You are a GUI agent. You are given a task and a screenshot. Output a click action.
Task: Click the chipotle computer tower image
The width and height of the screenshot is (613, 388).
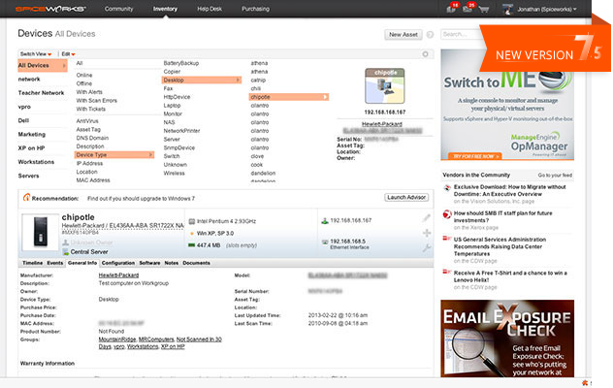(x=41, y=232)
